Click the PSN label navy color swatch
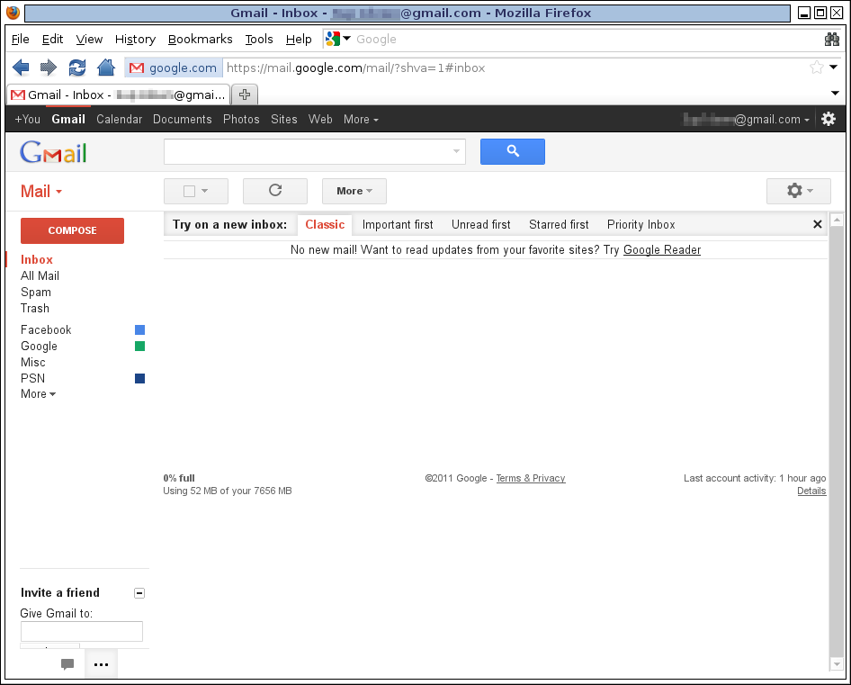The image size is (851, 685). pyautogui.click(x=139, y=379)
